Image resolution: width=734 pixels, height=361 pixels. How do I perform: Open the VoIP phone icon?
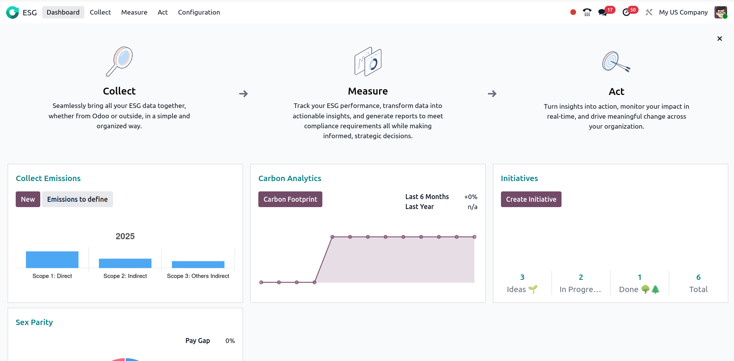click(x=587, y=12)
